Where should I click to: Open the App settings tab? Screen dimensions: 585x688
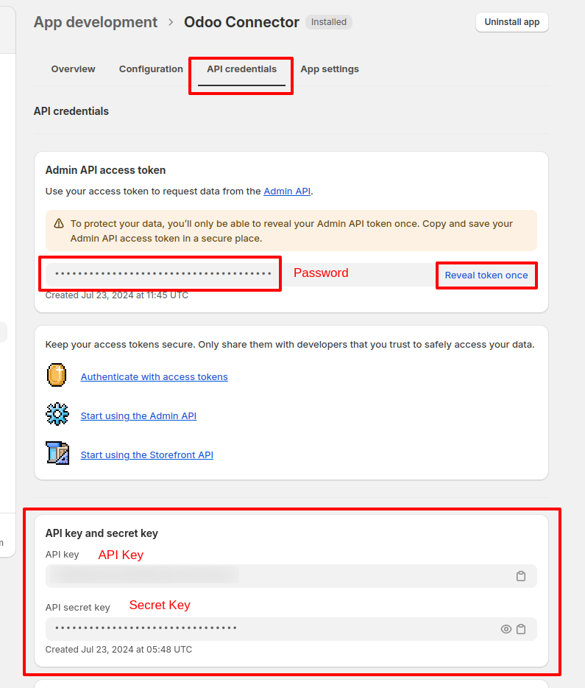coord(330,69)
